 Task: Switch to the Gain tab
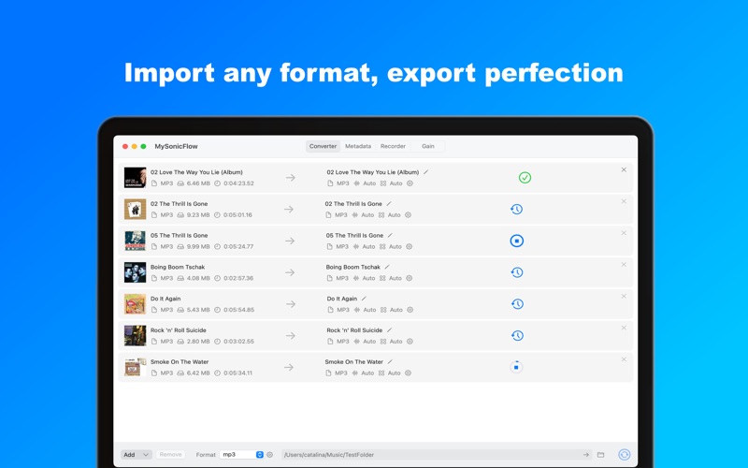pyautogui.click(x=428, y=146)
